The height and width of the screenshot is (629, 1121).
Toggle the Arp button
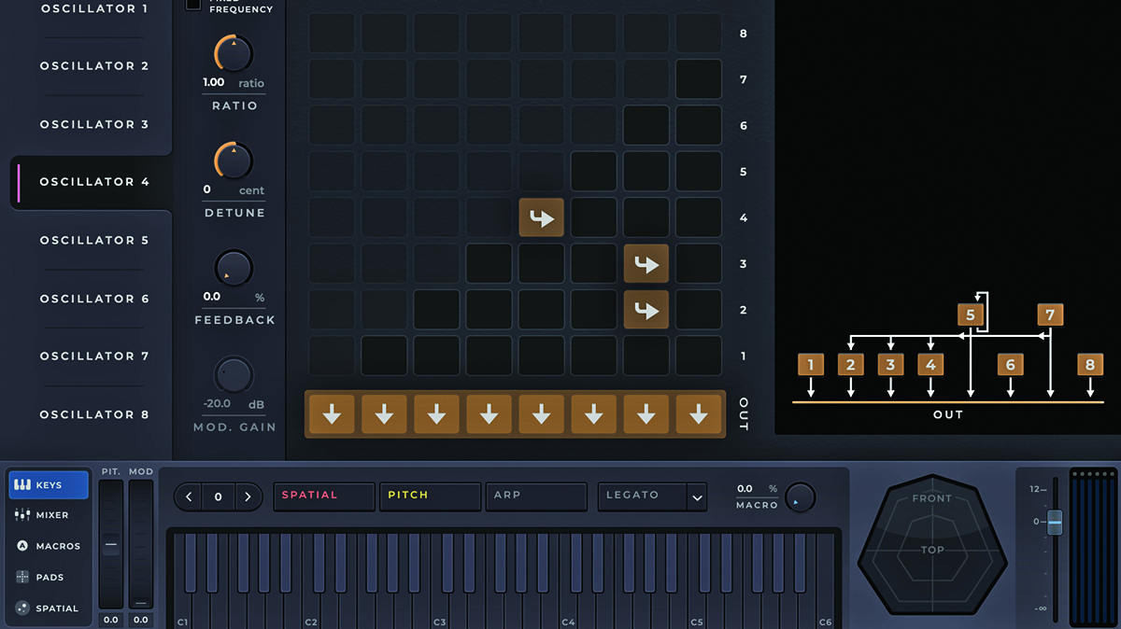pos(535,496)
